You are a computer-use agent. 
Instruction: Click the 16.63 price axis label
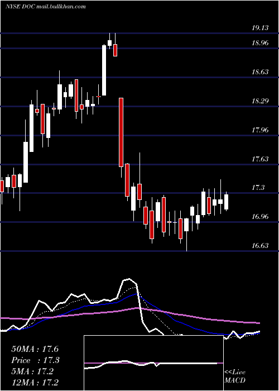261,246
